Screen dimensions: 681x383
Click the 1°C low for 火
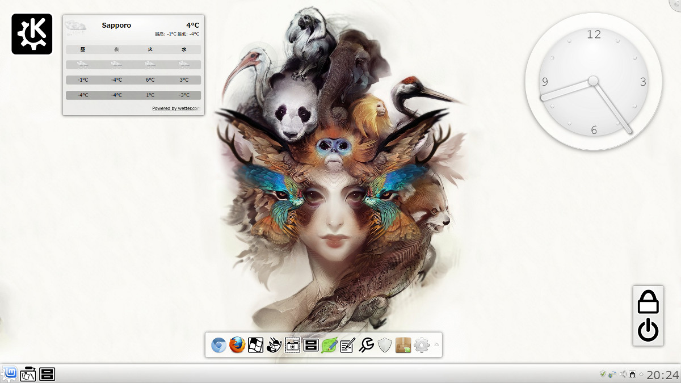point(150,95)
